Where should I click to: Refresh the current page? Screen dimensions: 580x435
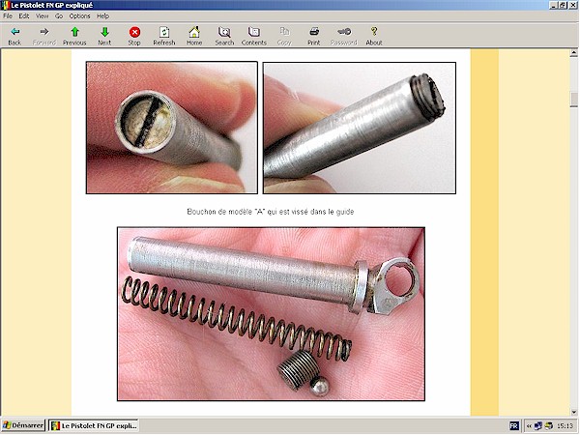[164, 36]
